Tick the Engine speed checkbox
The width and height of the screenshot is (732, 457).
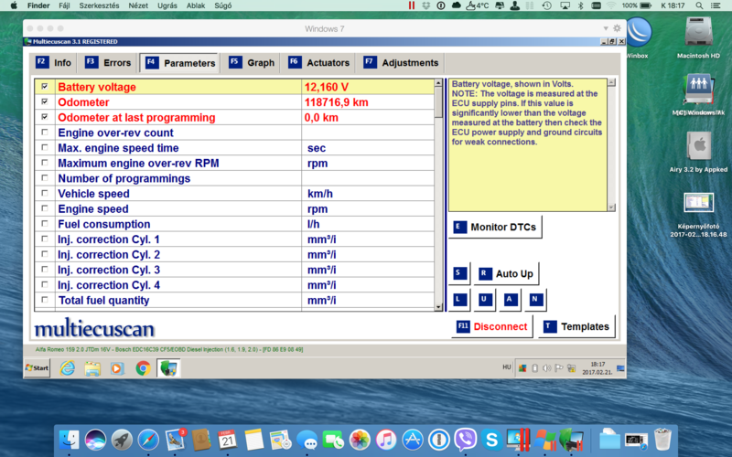[45, 208]
